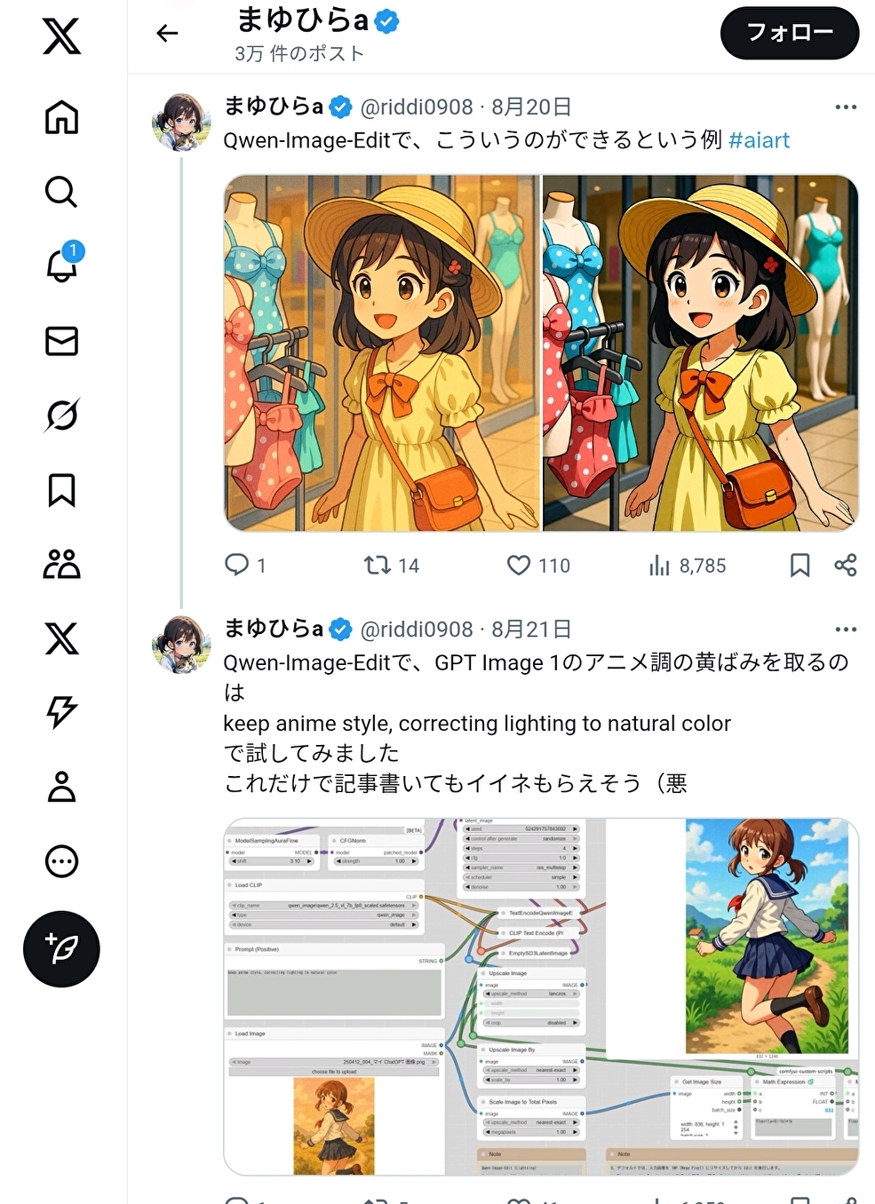Repost the first post showing 14

[392, 566]
